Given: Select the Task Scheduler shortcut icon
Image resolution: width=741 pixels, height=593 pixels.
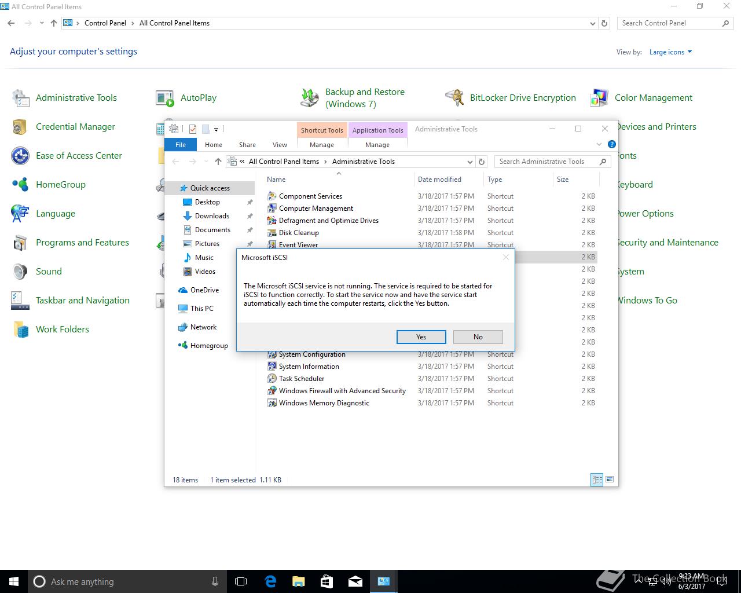Looking at the screenshot, I should (272, 379).
